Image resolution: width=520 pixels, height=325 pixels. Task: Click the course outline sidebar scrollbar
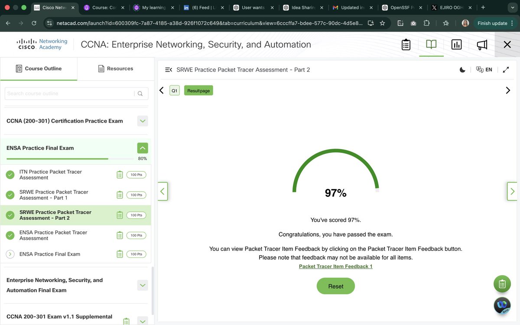coord(153,290)
